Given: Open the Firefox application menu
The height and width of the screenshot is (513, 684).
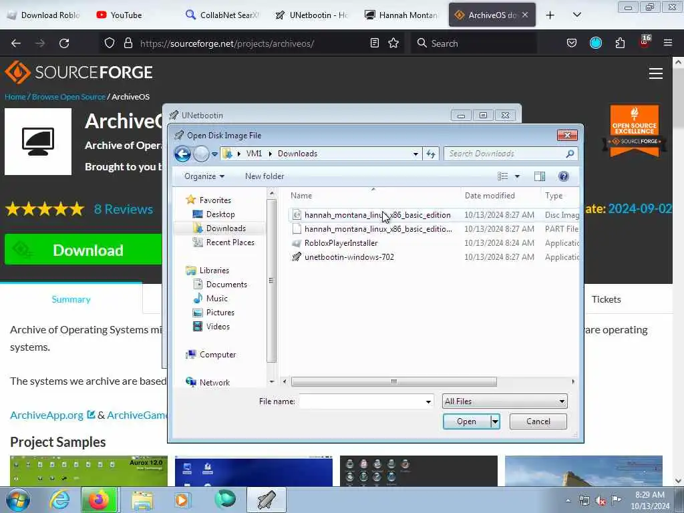Looking at the screenshot, I should (x=667, y=43).
